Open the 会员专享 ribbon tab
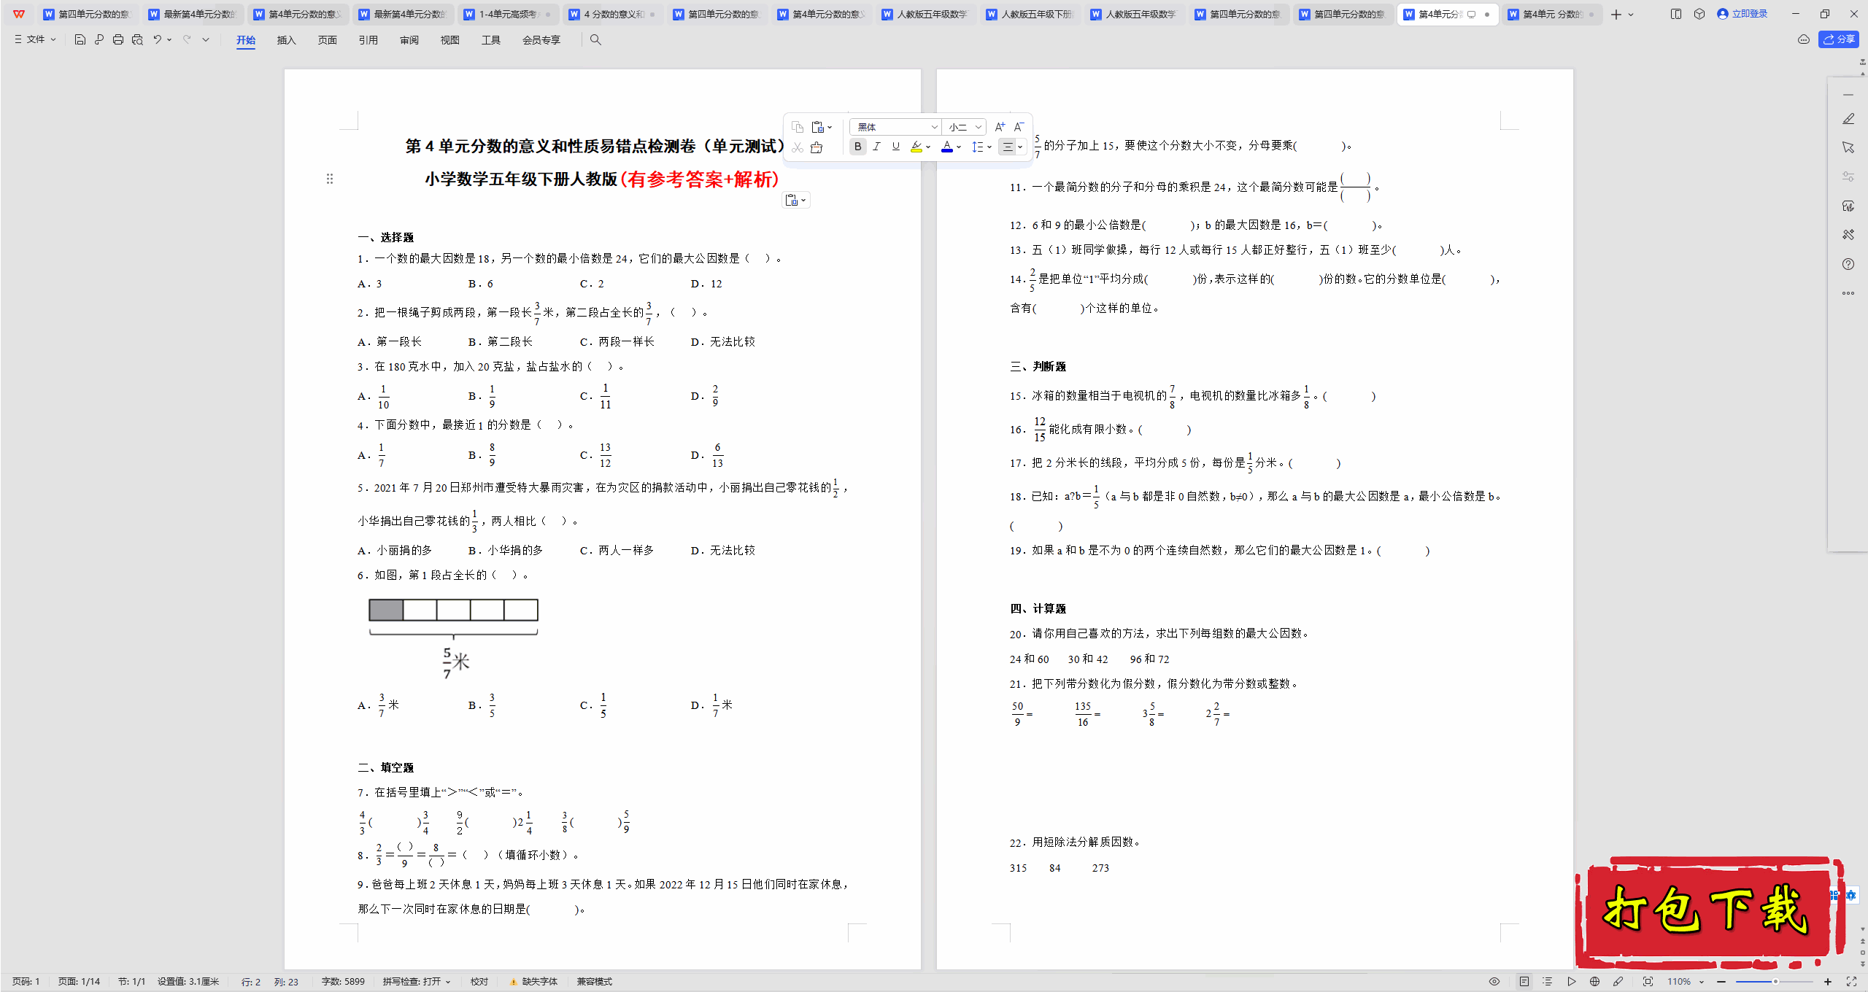 click(x=541, y=40)
